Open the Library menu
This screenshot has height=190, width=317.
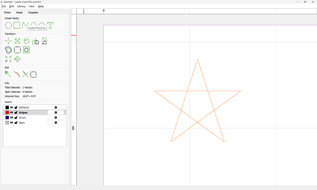coord(21,6)
